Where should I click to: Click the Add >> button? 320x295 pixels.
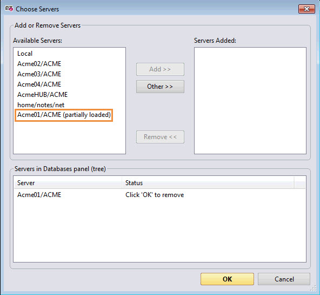click(160, 69)
